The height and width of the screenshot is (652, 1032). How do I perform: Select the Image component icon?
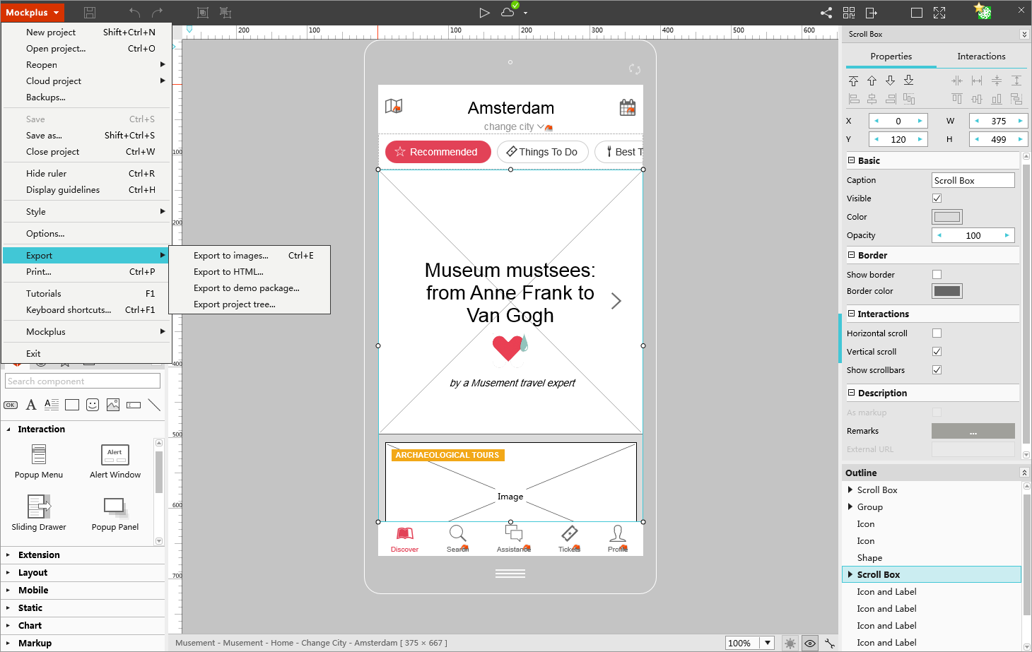tap(113, 405)
